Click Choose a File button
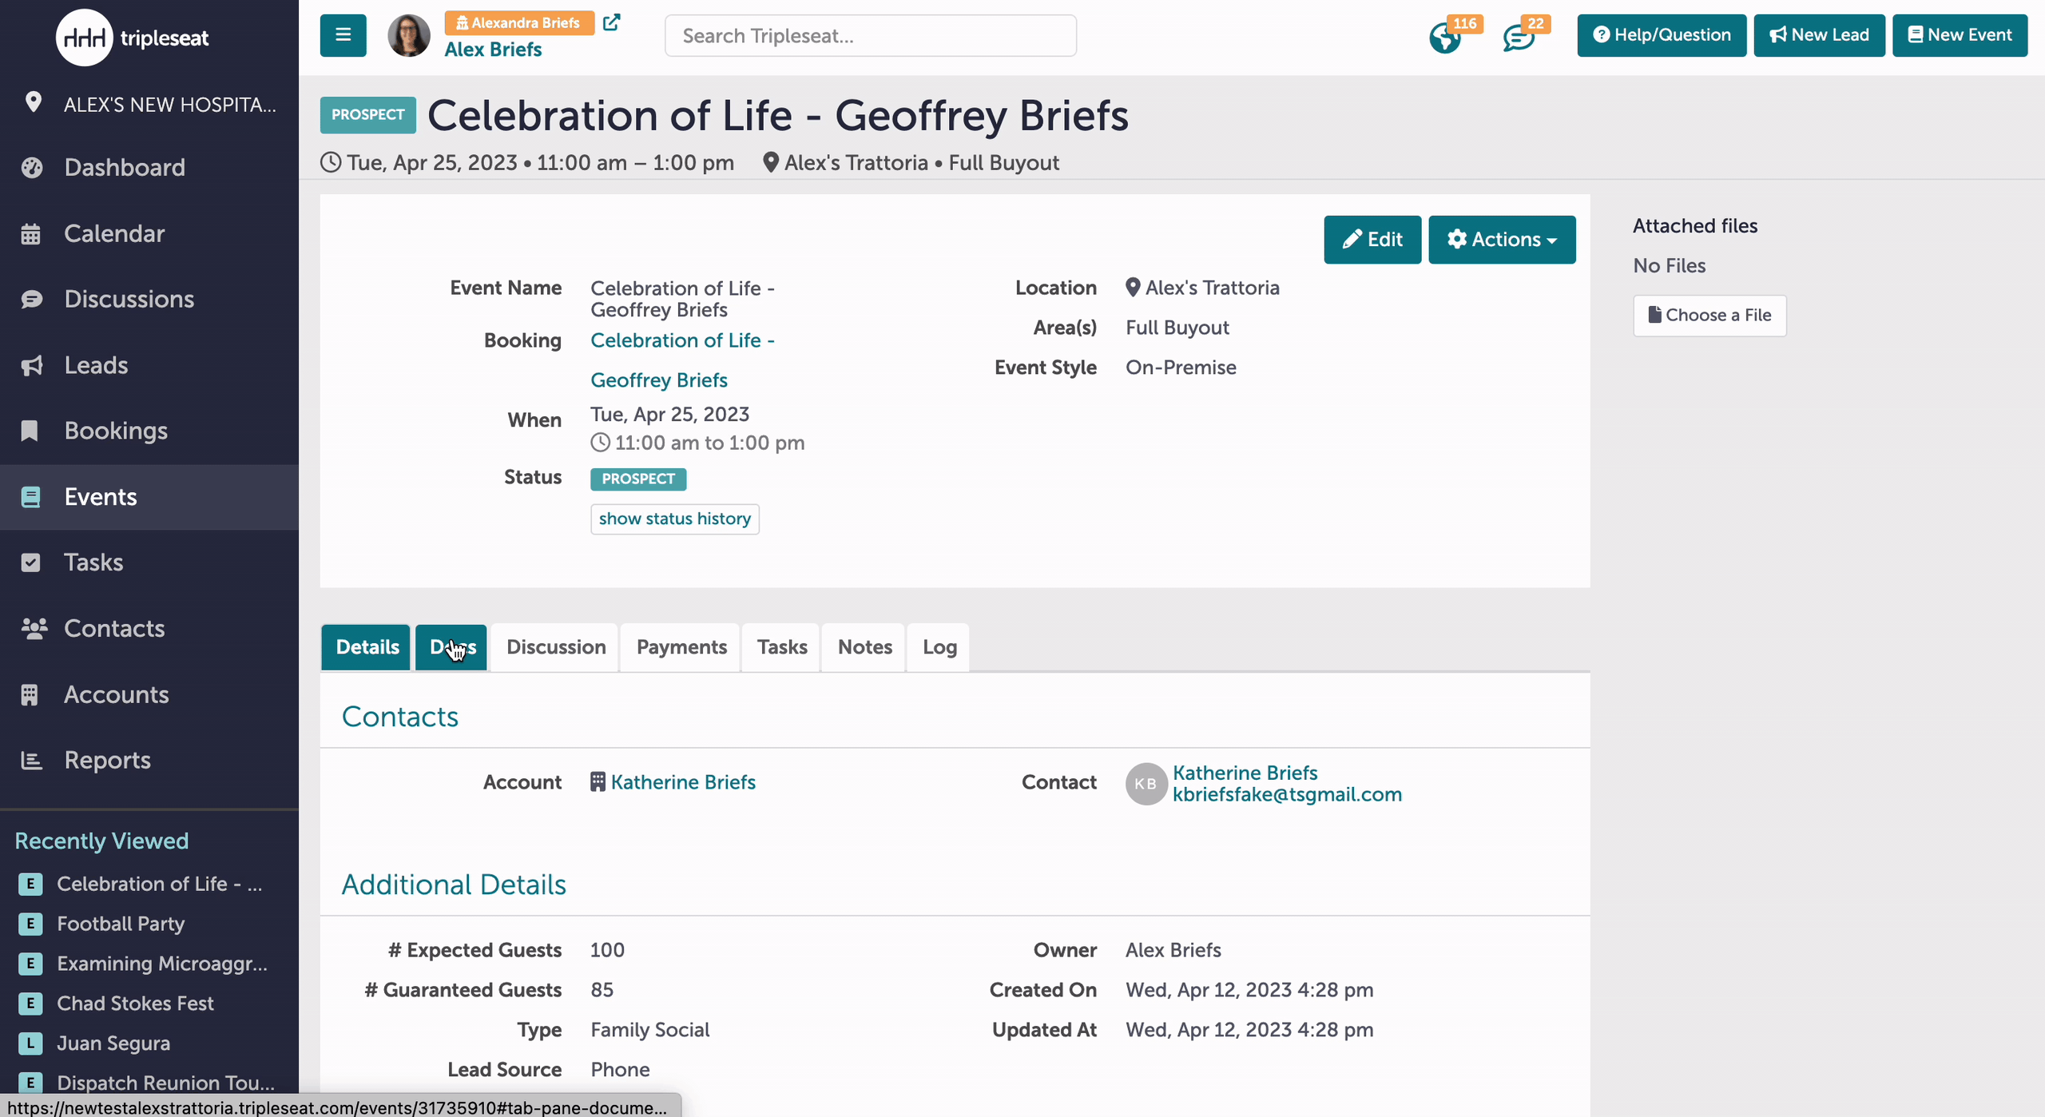Image resolution: width=2045 pixels, height=1117 pixels. (x=1709, y=315)
